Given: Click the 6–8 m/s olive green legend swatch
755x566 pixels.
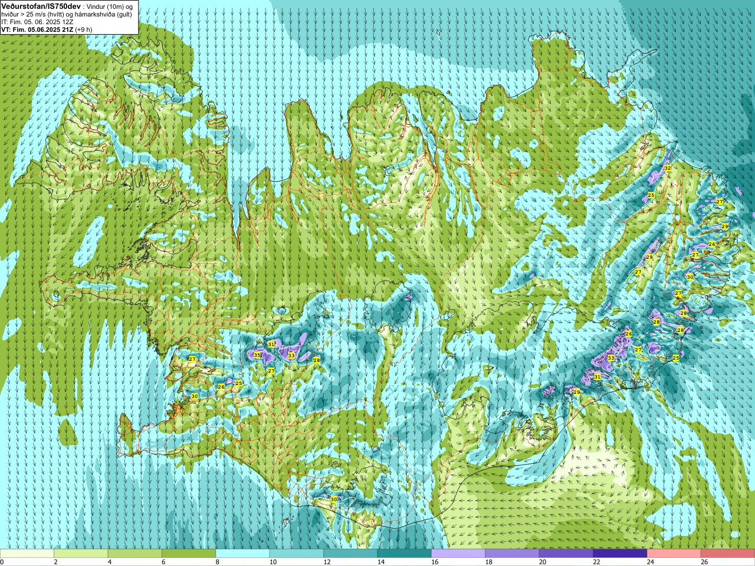Looking at the screenshot, I should coord(189,554).
